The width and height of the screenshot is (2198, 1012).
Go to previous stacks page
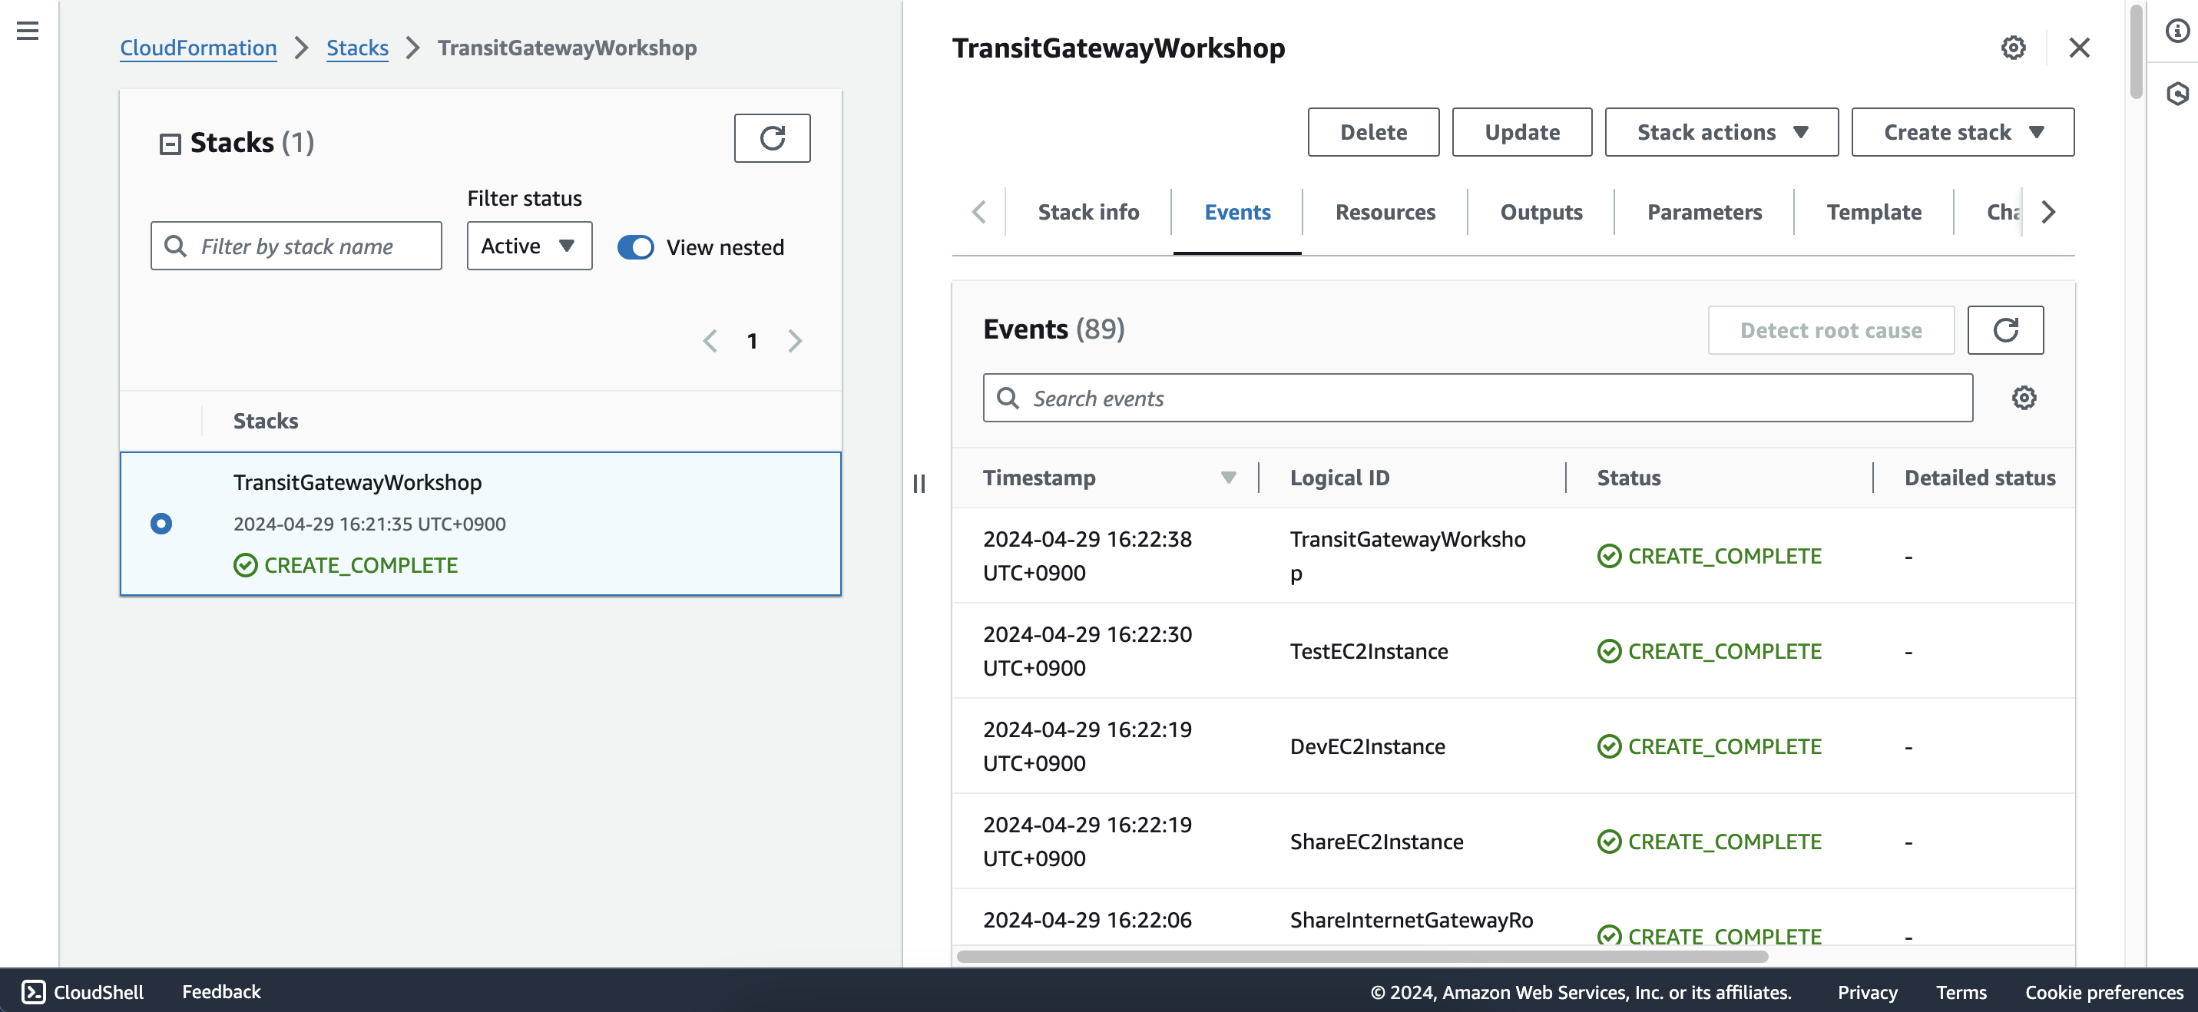pyautogui.click(x=710, y=342)
